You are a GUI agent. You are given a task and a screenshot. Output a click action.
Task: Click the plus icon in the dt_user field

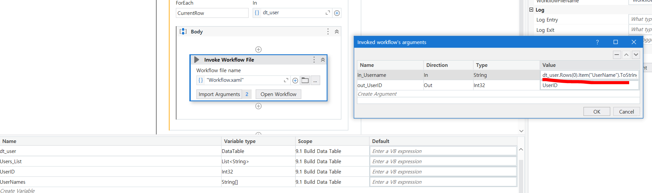tap(337, 13)
